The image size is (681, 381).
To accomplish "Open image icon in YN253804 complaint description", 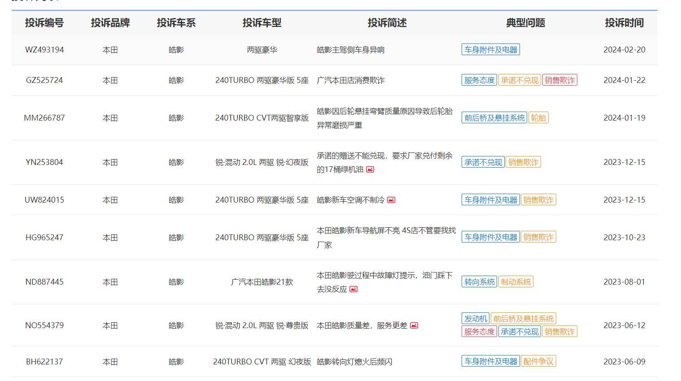I will (x=370, y=169).
